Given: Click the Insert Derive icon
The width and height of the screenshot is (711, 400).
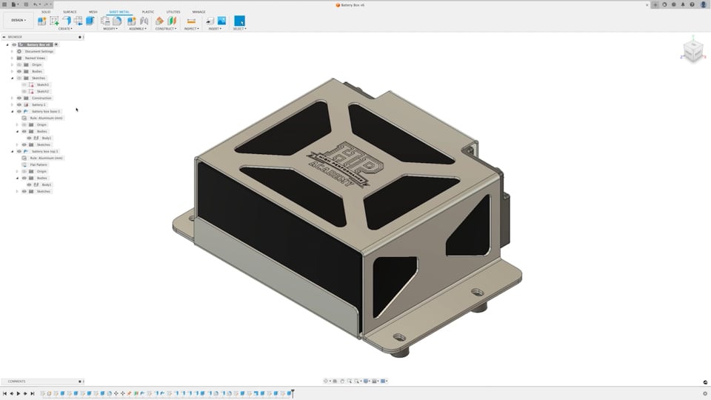Looking at the screenshot, I should tap(210, 21).
